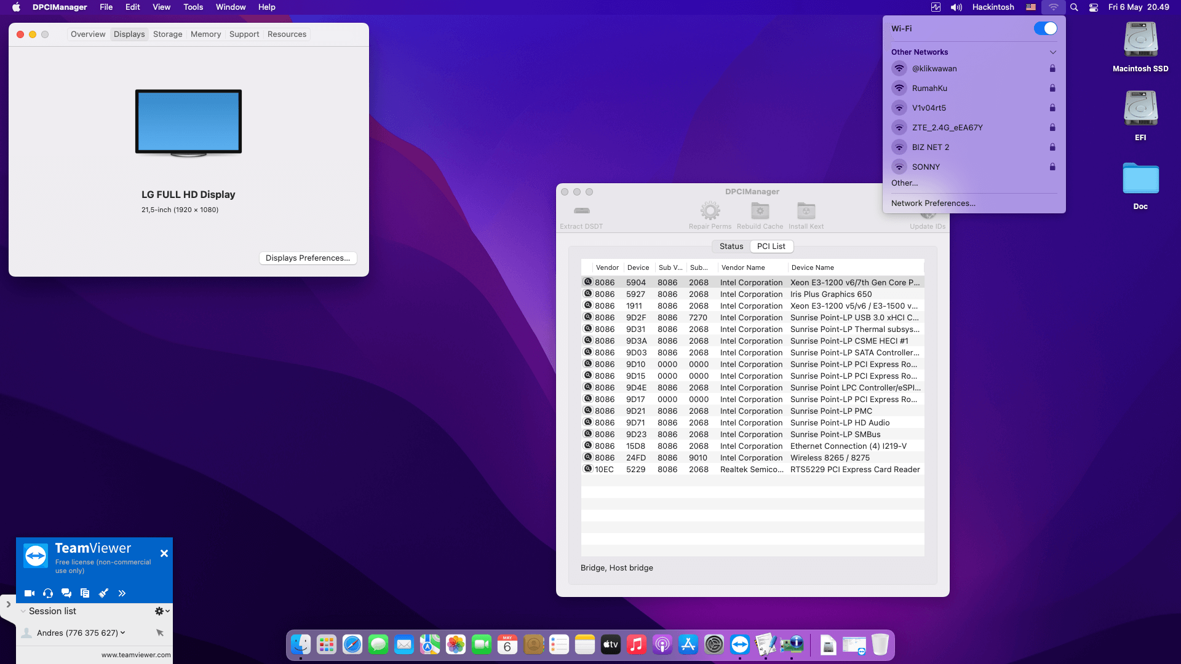
Task: Click the Extract DSDT toolbar icon
Action: pyautogui.click(x=581, y=211)
